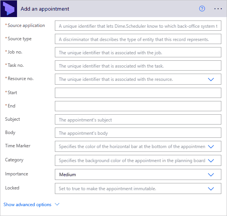
Task: Open the Category combo box
Action: pos(138,160)
